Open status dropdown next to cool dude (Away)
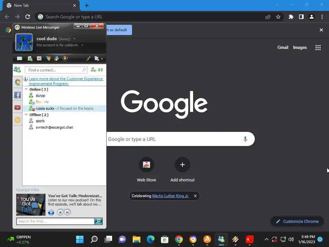This screenshot has width=329, height=247. click(74, 39)
